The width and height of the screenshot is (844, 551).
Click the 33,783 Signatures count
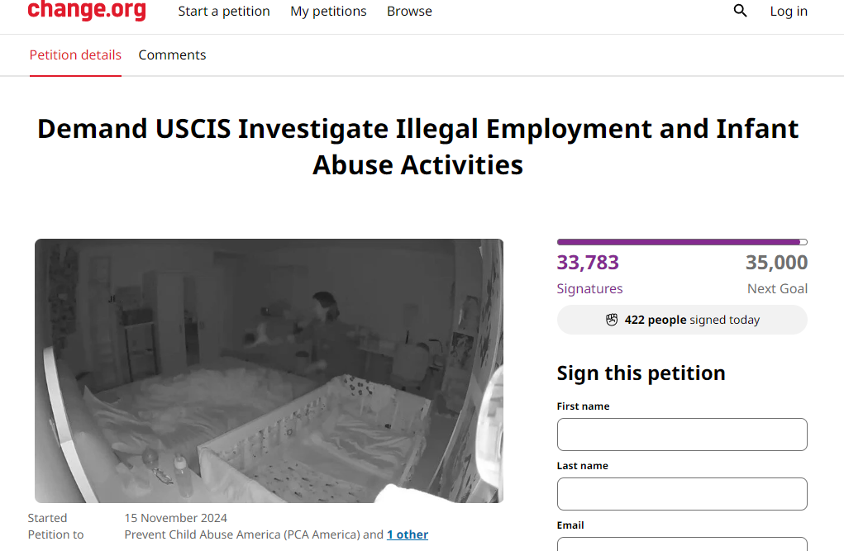589,274
